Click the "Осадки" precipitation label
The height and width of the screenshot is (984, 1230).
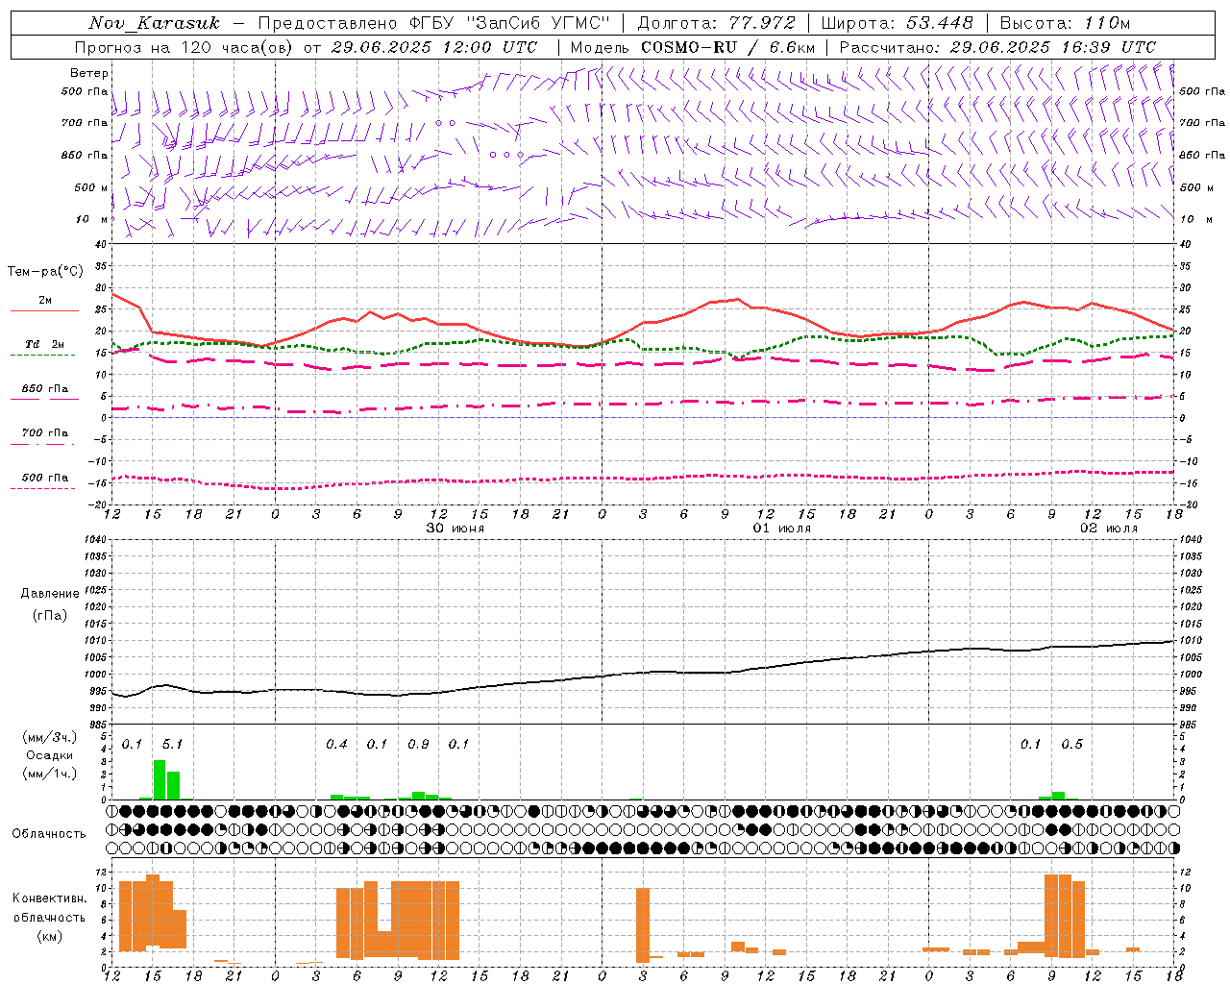50,755
